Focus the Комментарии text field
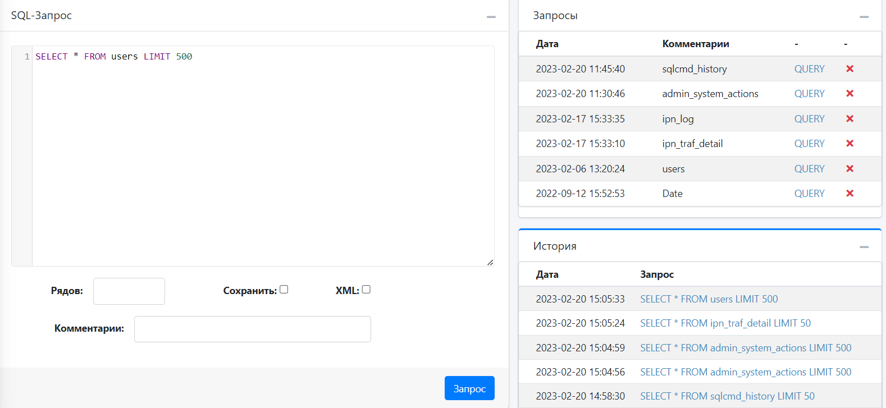 (252, 329)
